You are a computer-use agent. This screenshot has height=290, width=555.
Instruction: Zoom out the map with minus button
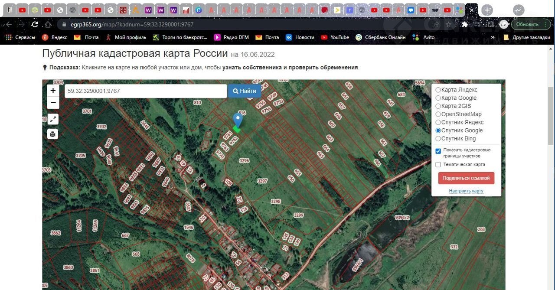pyautogui.click(x=53, y=103)
